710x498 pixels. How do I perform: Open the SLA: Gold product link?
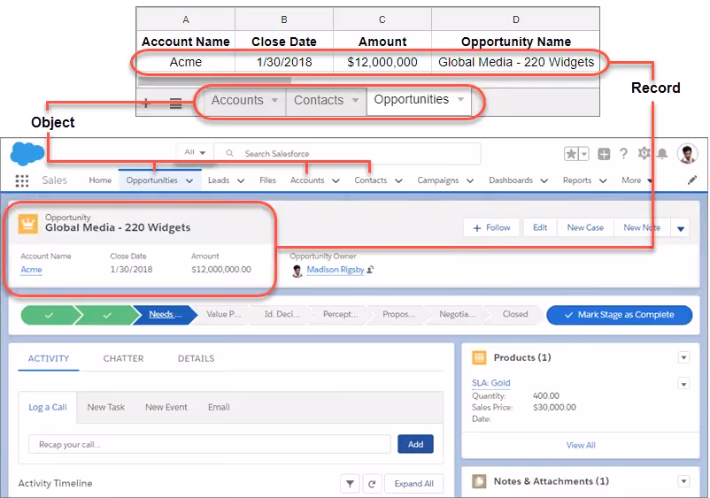(490, 383)
